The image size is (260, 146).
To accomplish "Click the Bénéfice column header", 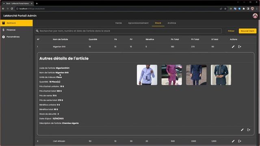I will pyautogui.click(x=150, y=39).
